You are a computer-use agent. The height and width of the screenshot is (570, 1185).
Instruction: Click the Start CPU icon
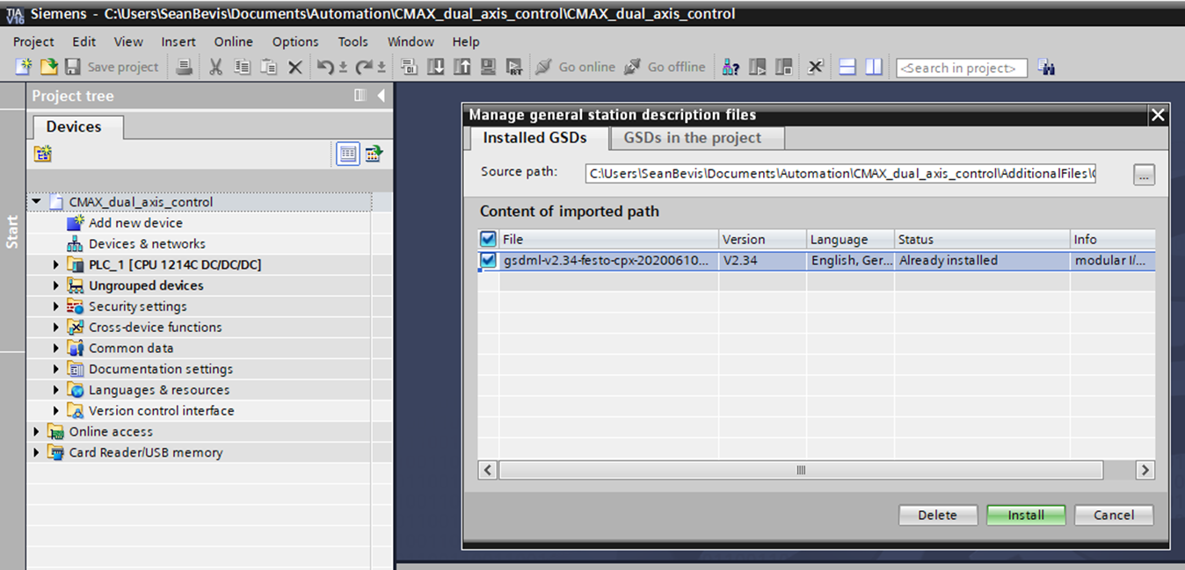(x=757, y=67)
